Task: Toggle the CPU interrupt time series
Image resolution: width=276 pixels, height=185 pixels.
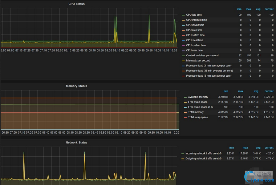Action: [197, 20]
